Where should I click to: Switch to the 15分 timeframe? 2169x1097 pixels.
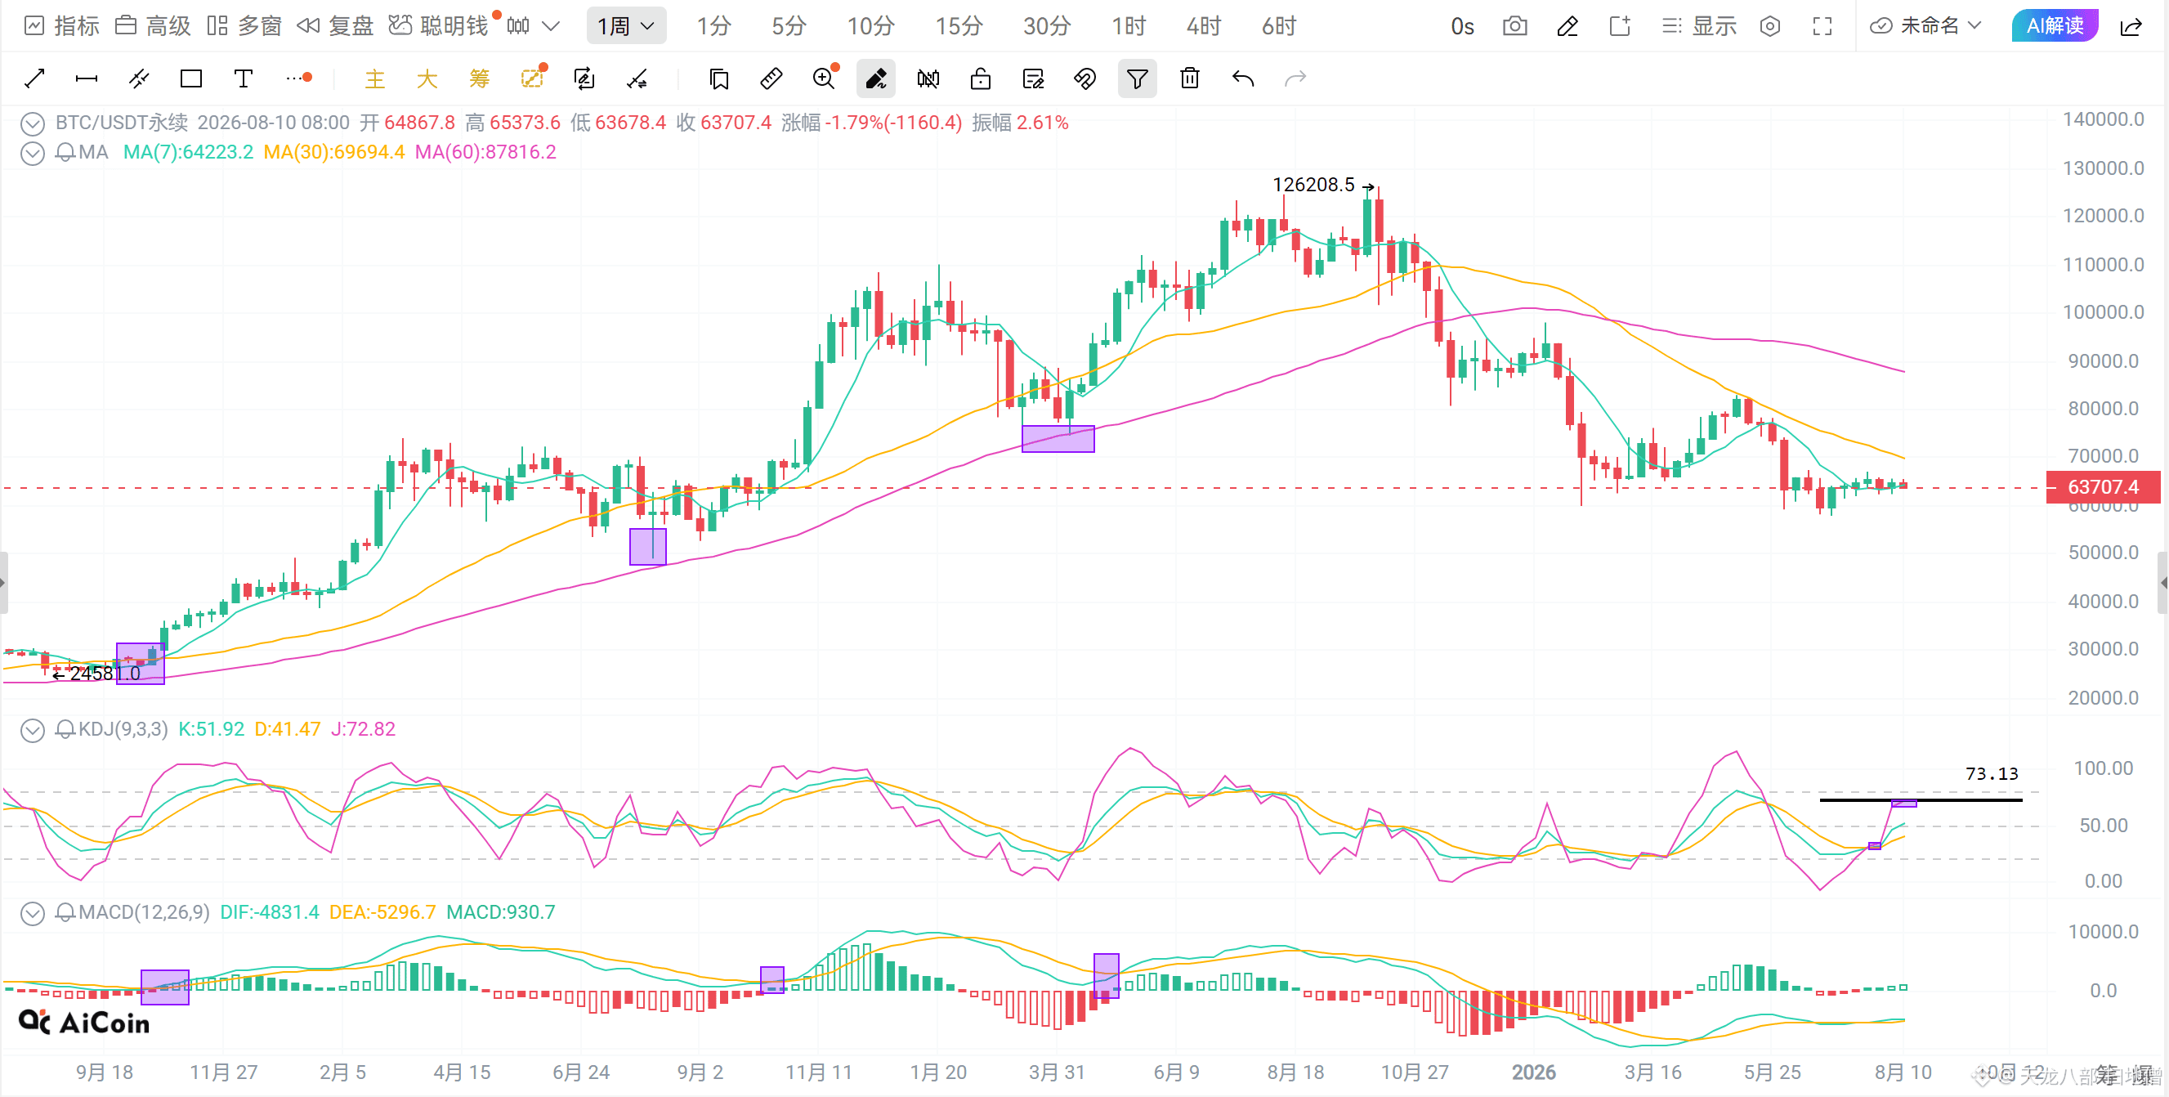click(958, 26)
